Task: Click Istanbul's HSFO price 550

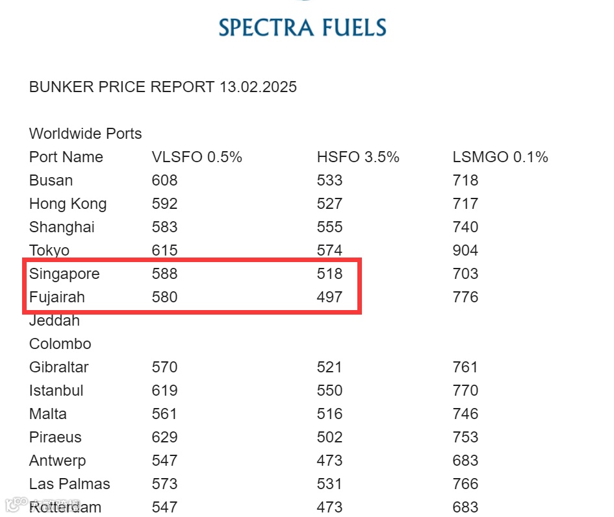Action: click(x=329, y=391)
